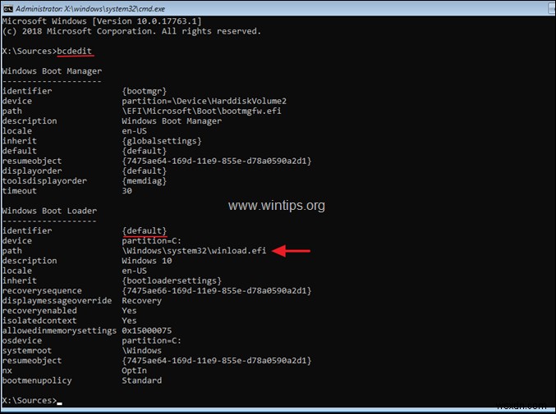Click the 'Windows 10' description value

tap(147, 261)
